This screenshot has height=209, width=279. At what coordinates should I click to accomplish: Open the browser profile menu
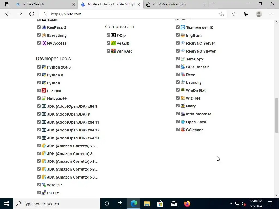(x=259, y=14)
